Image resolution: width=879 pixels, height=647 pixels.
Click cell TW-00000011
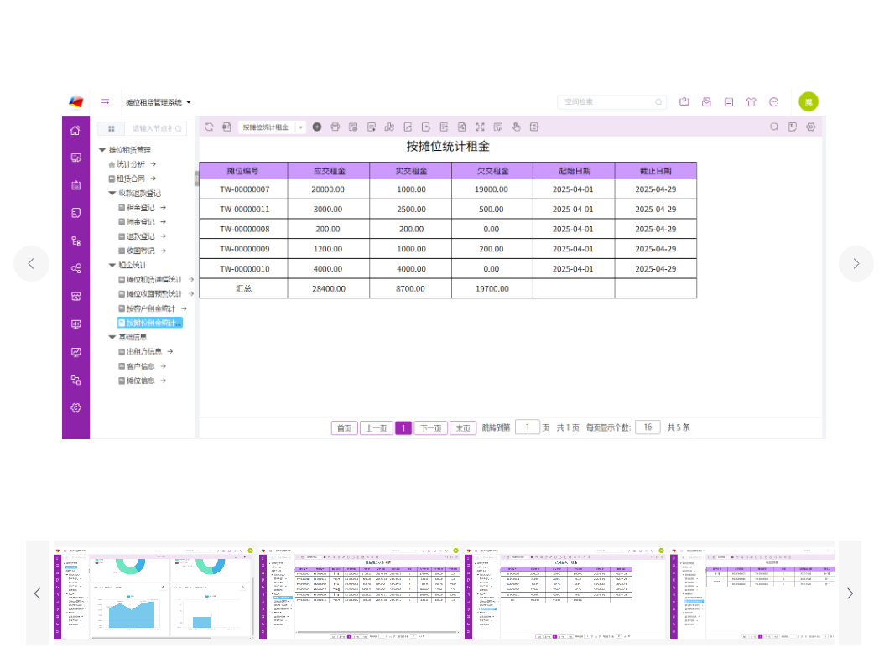click(244, 209)
